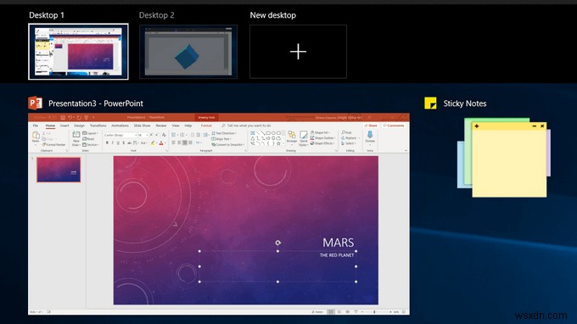
Task: Click the Sticky Notes app icon beside title
Action: pos(430,103)
